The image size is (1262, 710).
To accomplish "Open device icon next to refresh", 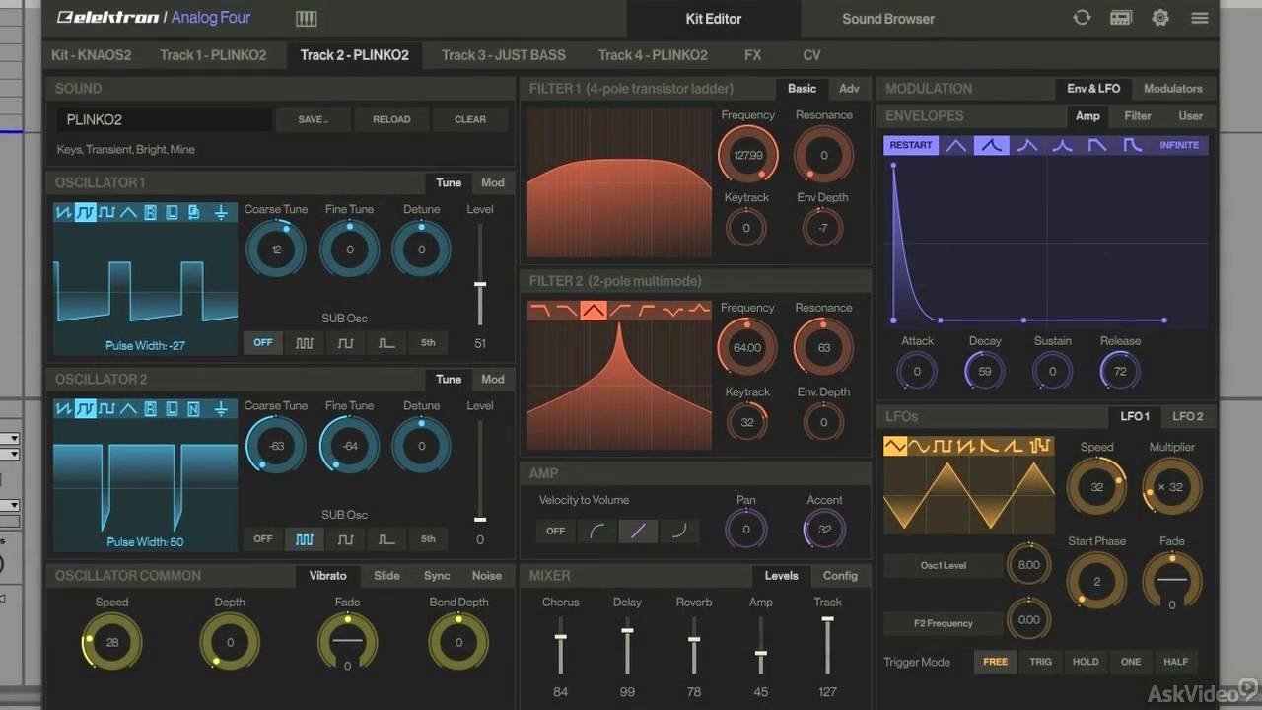I will click(x=1121, y=18).
